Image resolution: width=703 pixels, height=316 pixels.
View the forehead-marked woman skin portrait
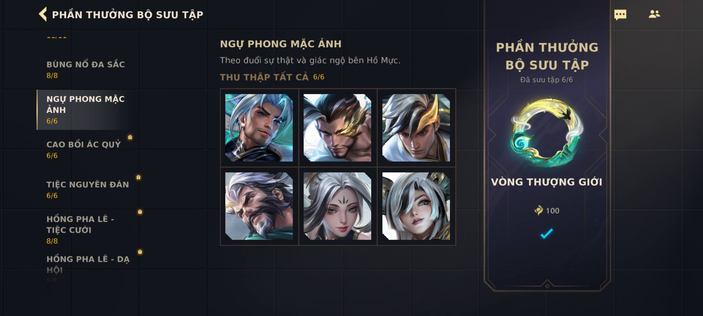(337, 206)
